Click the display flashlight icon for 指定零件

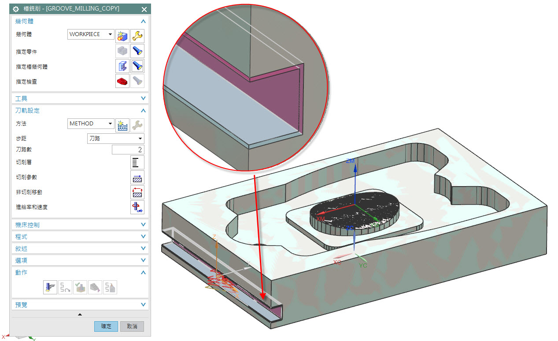click(x=137, y=51)
